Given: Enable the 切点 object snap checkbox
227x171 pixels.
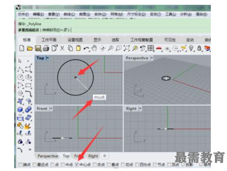Looking at the screenshot, I should click(x=123, y=164).
